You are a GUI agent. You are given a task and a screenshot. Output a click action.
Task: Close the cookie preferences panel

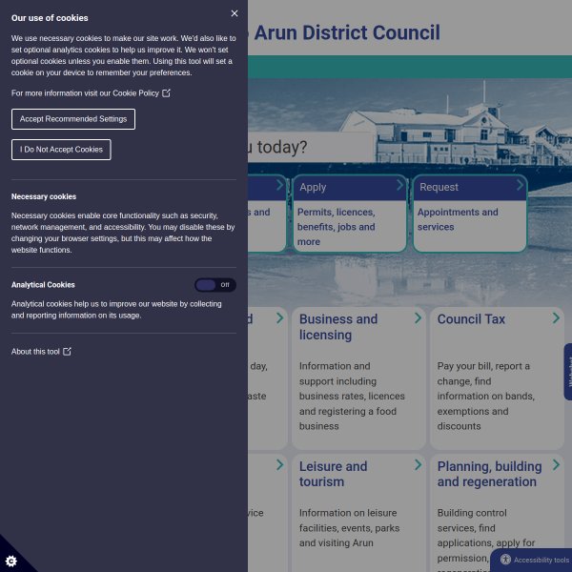[x=235, y=13]
